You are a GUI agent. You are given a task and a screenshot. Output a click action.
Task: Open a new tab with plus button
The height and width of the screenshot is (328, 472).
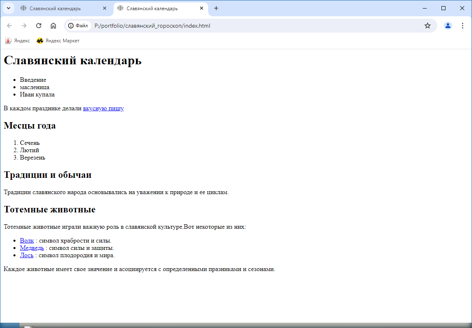(x=216, y=9)
